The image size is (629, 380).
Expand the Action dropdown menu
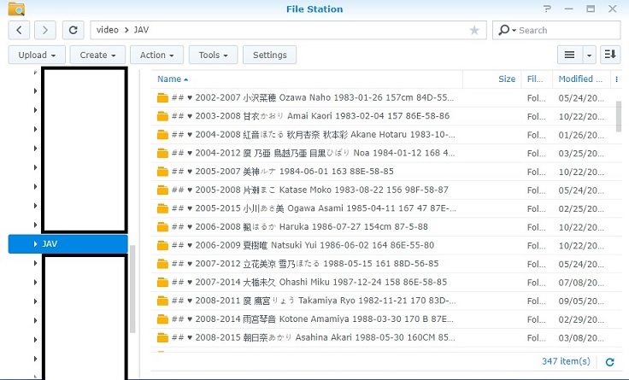157,55
